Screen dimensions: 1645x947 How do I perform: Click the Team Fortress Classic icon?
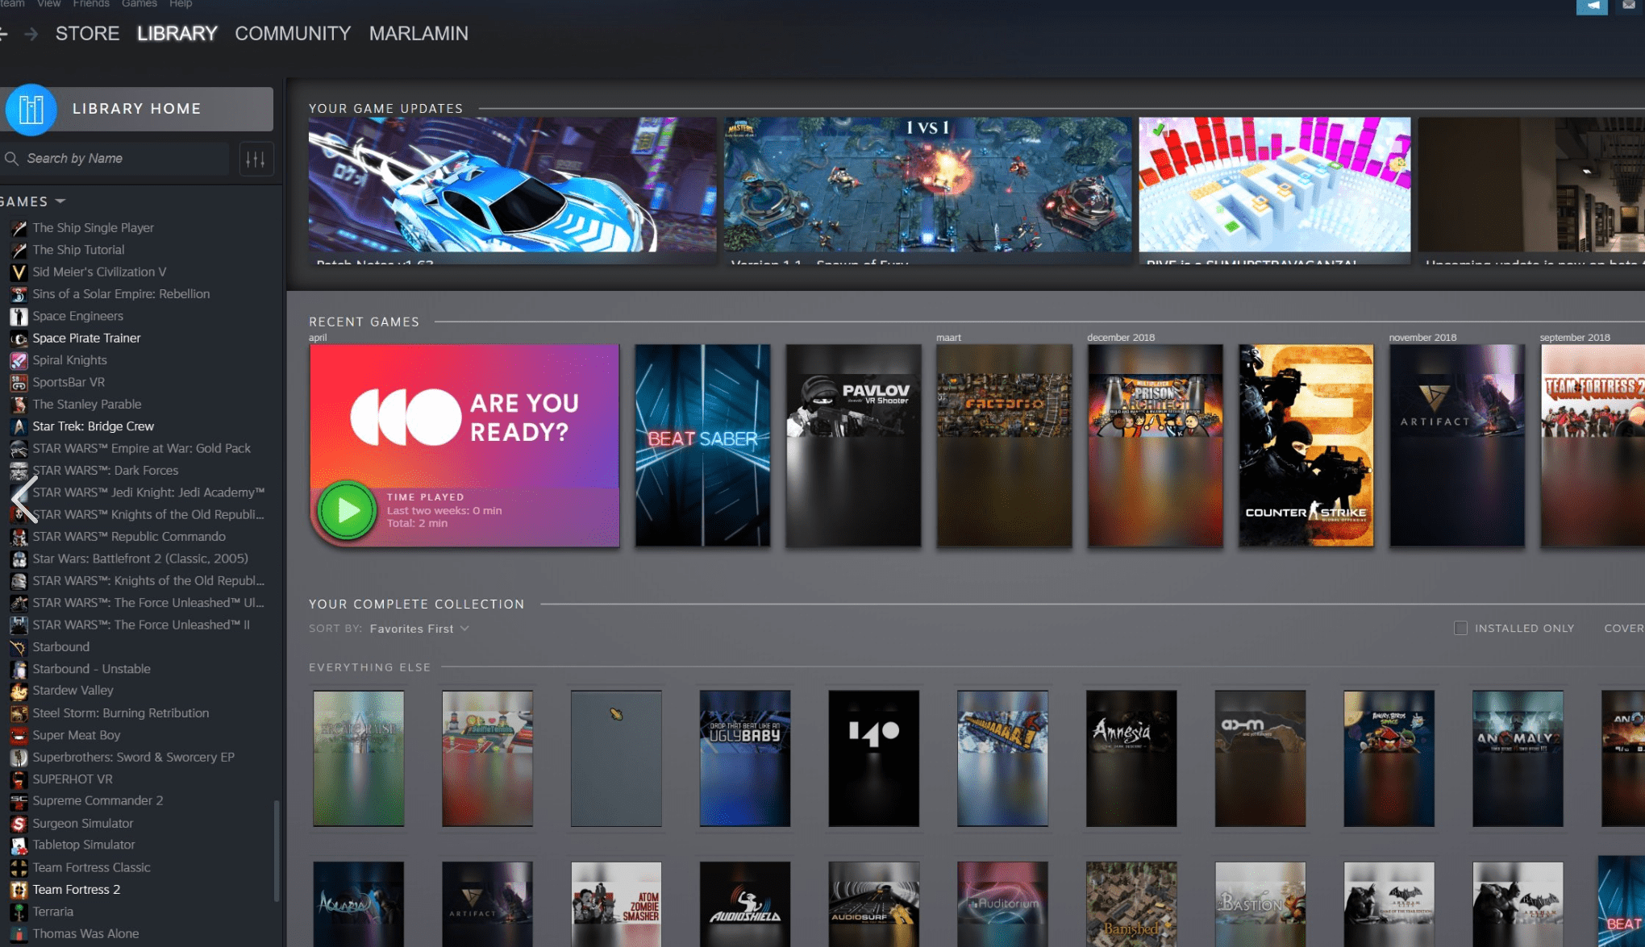pos(19,868)
